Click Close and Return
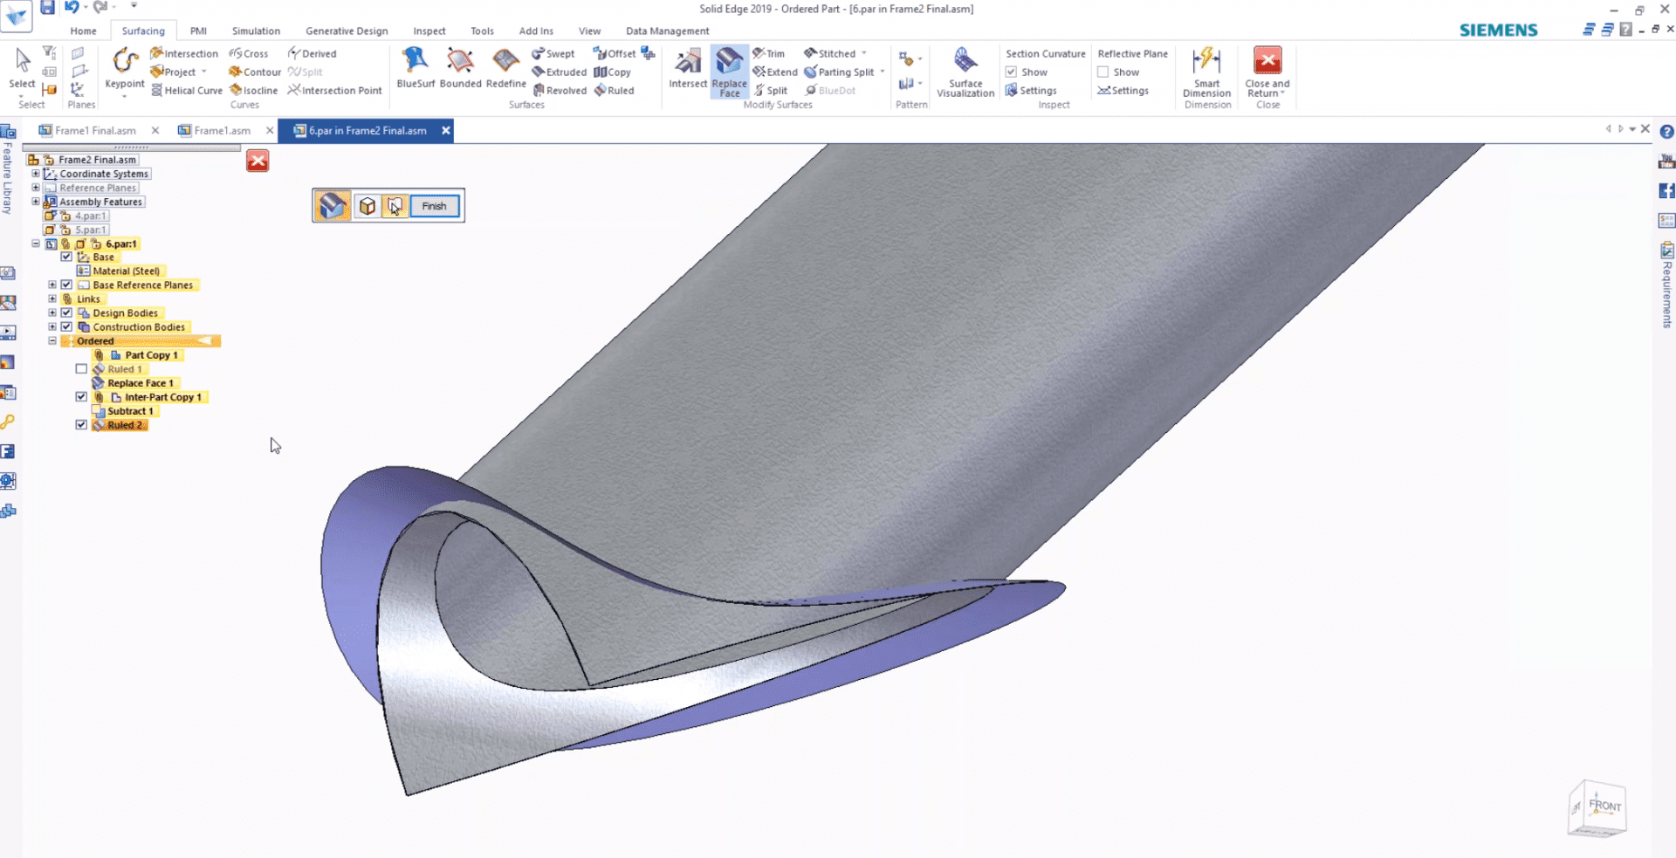Screen dimensions: 1676x858 pyautogui.click(x=1267, y=72)
